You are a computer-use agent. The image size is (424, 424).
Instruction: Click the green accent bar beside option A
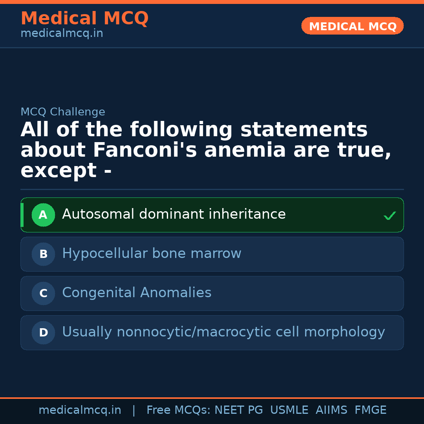(x=22, y=215)
